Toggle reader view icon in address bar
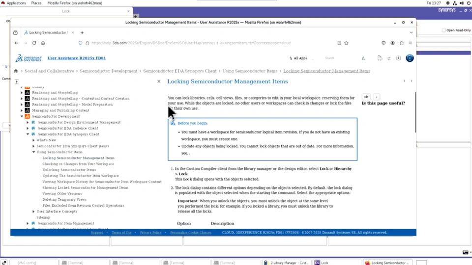 (339, 43)
